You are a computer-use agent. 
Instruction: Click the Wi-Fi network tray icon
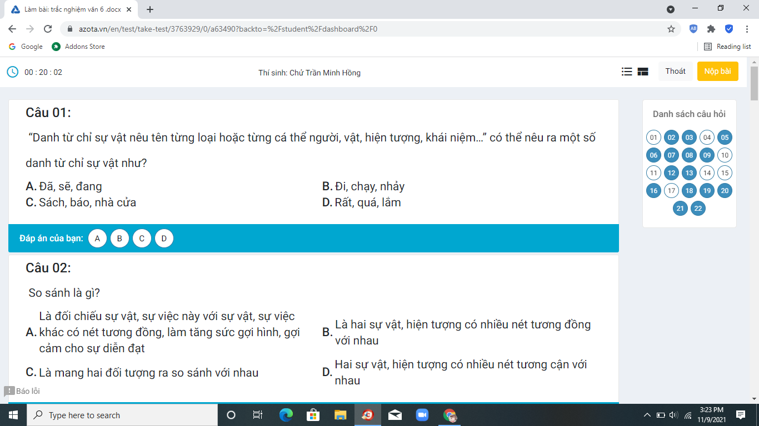point(688,415)
